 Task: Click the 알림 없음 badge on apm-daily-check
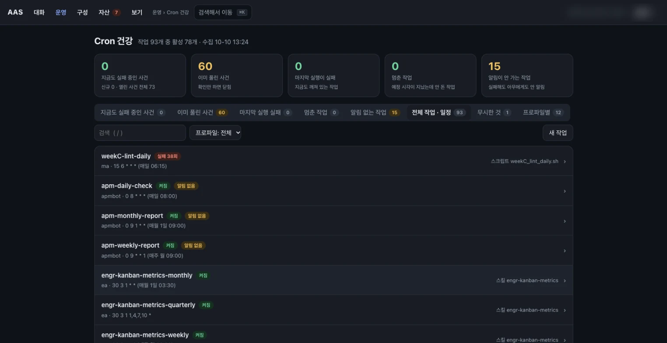pyautogui.click(x=186, y=186)
